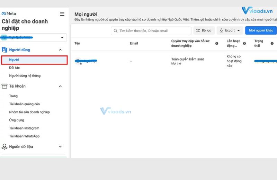Click the Meta logo in the sidebar
Viewport: 277px width, 180px height.
[8, 14]
